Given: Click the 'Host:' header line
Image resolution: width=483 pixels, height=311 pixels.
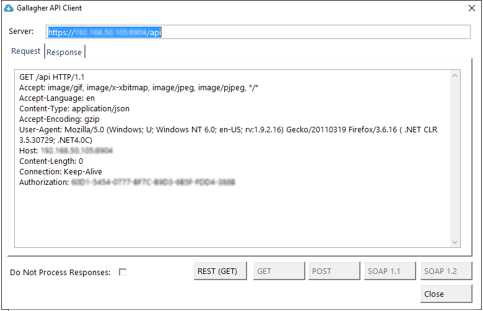Looking at the screenshot, I should point(66,150).
